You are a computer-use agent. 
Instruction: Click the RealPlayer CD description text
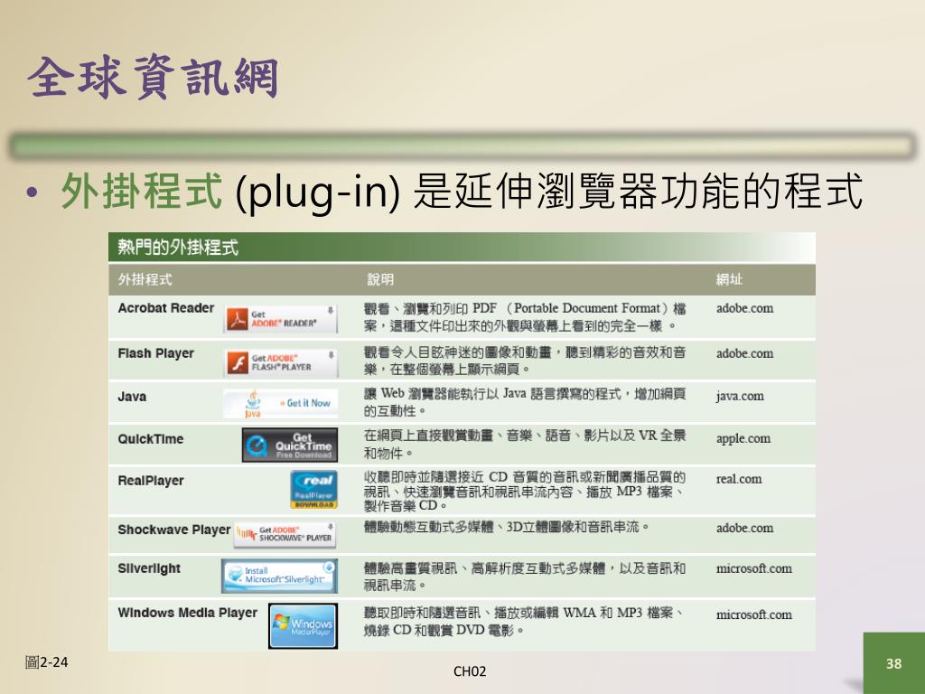(525, 491)
